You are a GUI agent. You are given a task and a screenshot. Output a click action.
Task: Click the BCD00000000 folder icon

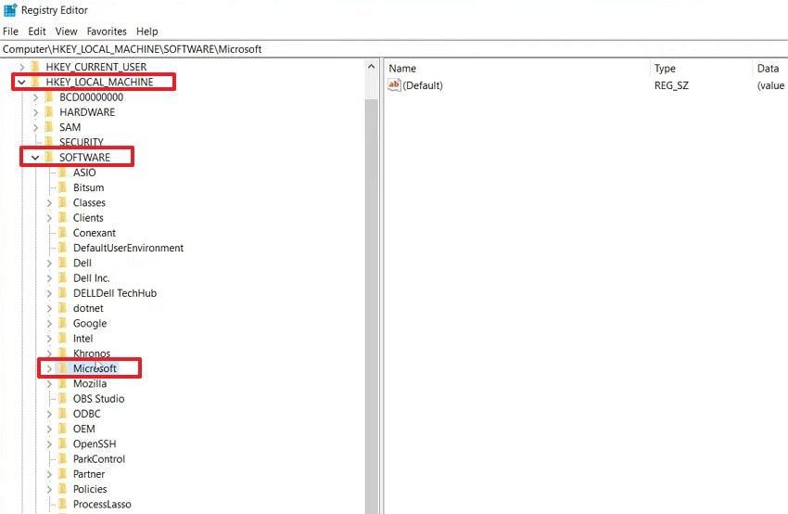tap(49, 97)
